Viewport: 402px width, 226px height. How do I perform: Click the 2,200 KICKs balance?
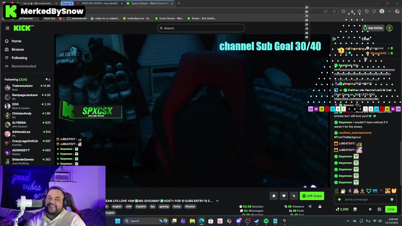(342, 209)
